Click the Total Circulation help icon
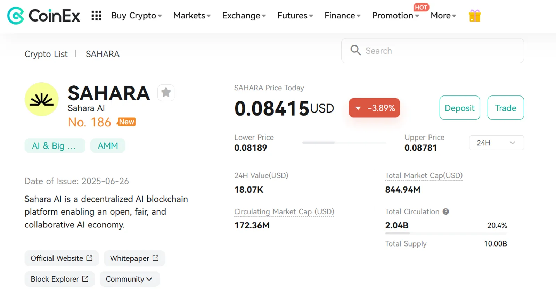The height and width of the screenshot is (300, 556). [x=446, y=211]
